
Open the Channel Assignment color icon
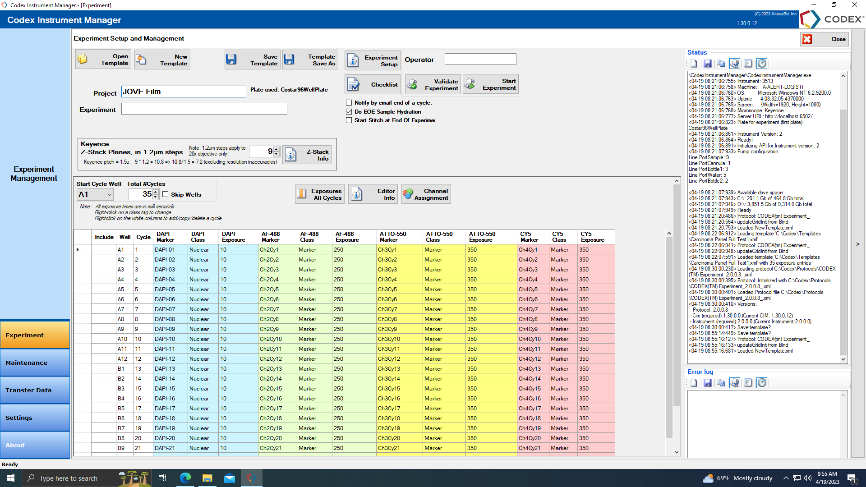408,194
